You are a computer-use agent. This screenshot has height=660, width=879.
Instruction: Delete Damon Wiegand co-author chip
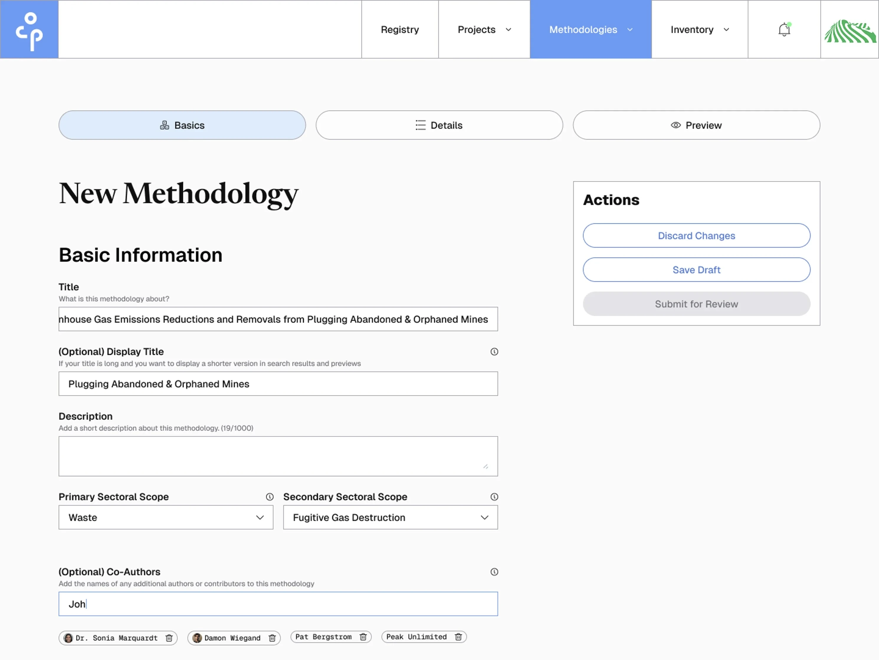click(x=272, y=638)
